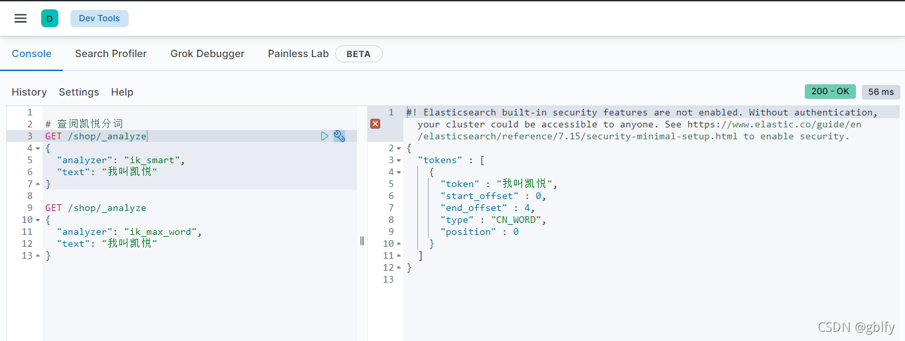Collapse the tokens array fold at line 3
The height and width of the screenshot is (341, 905).
pos(399,160)
